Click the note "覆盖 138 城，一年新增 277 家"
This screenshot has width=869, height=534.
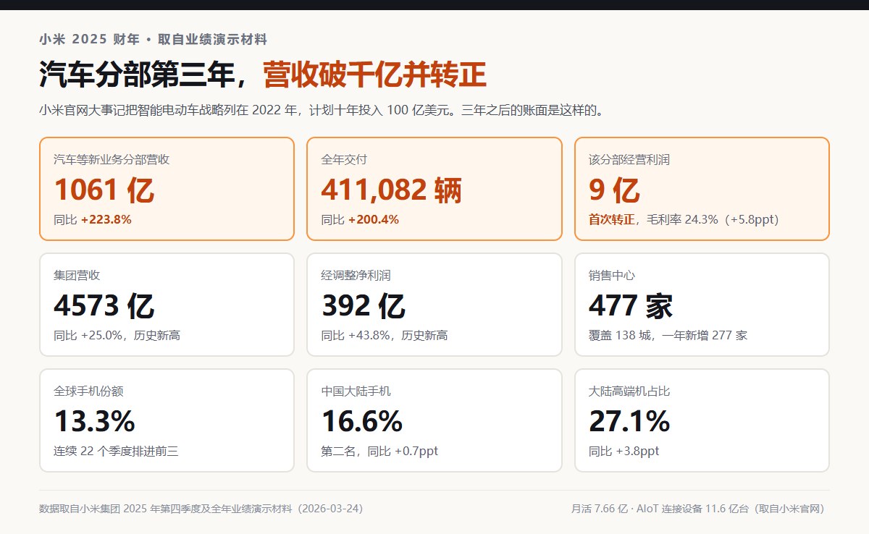click(668, 335)
